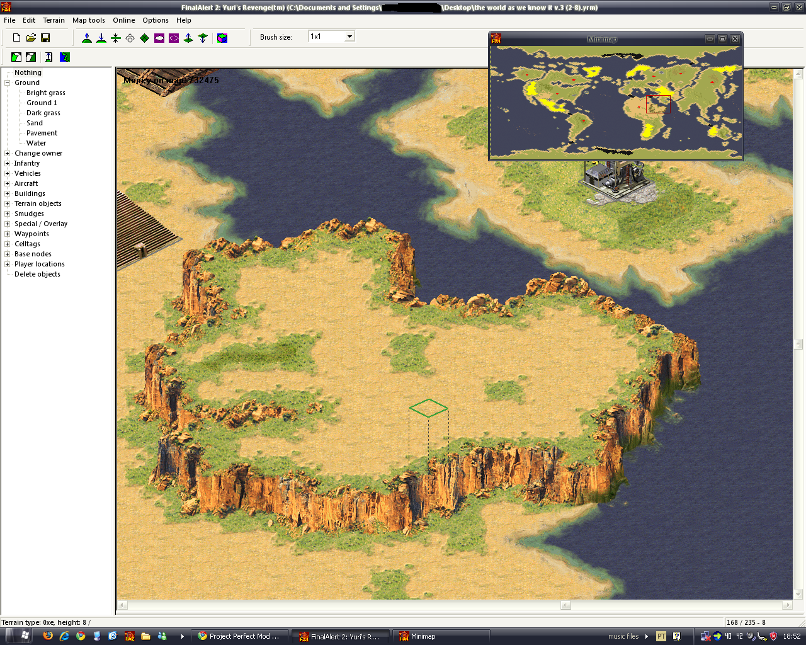Choose Water ground type
The height and width of the screenshot is (645, 806).
click(x=37, y=143)
